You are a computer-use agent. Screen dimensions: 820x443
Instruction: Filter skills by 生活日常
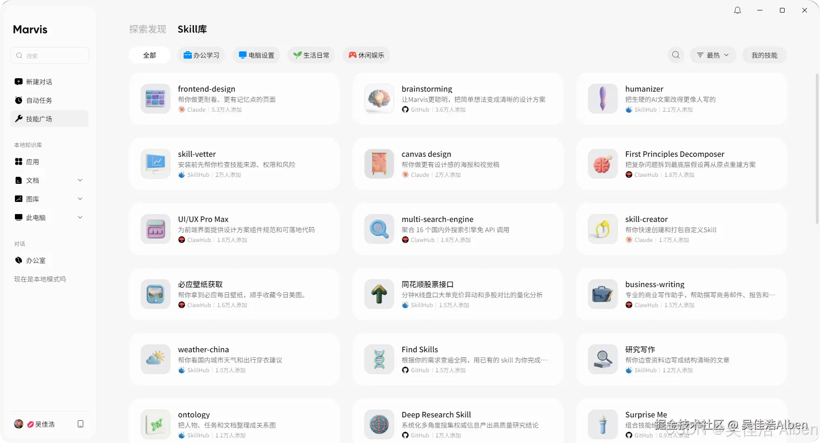point(311,55)
